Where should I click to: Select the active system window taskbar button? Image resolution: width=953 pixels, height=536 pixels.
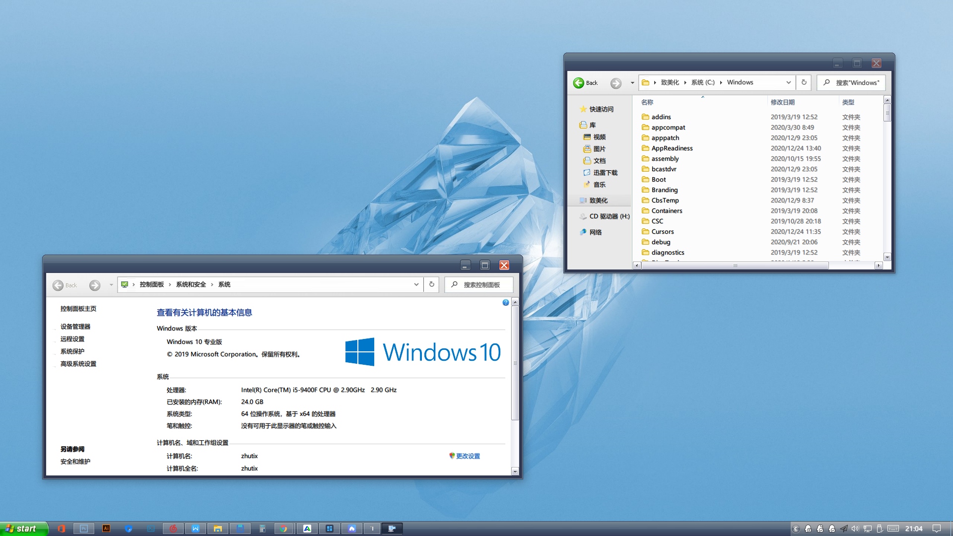point(392,529)
